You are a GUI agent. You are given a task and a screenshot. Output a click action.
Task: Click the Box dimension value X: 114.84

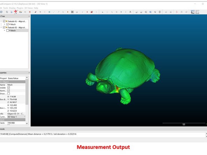coord(12,97)
